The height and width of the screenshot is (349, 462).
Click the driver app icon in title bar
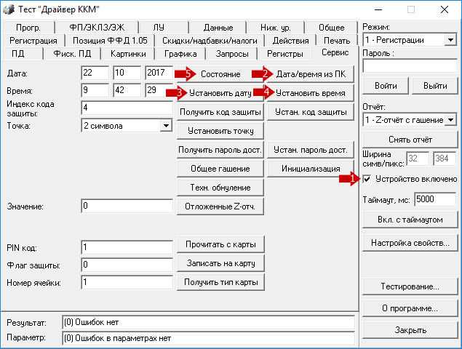[x=9, y=9]
